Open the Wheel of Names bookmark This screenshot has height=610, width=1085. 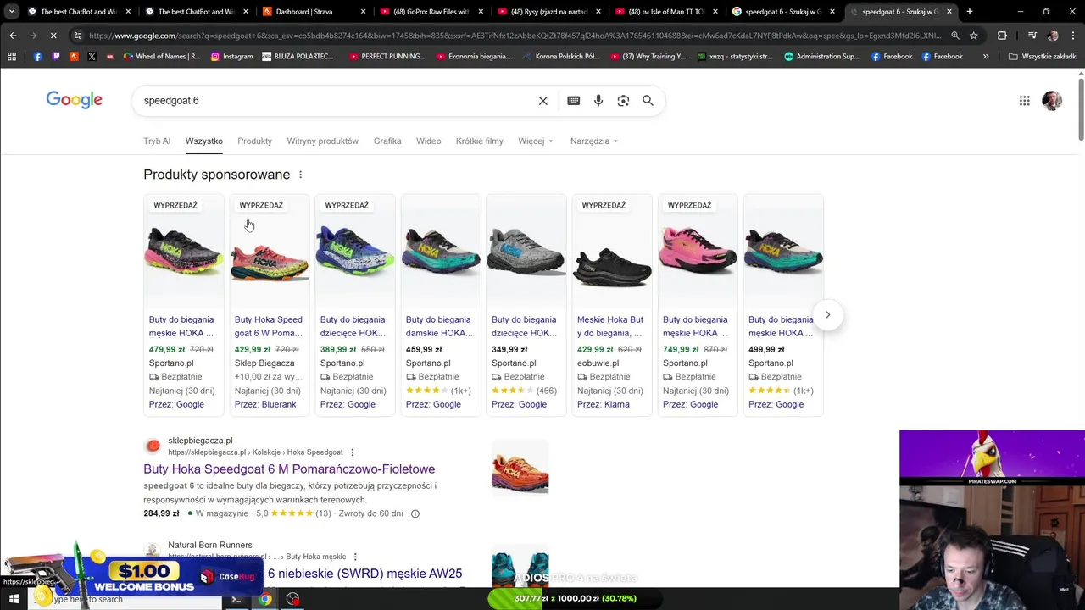pos(161,57)
